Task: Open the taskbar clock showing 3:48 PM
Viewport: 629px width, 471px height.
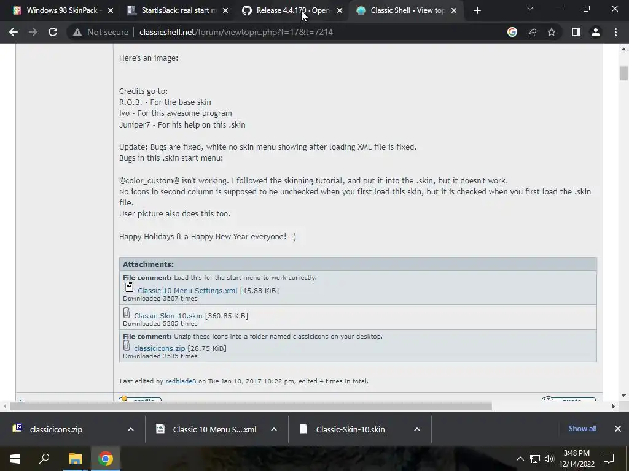Action: coord(577,459)
